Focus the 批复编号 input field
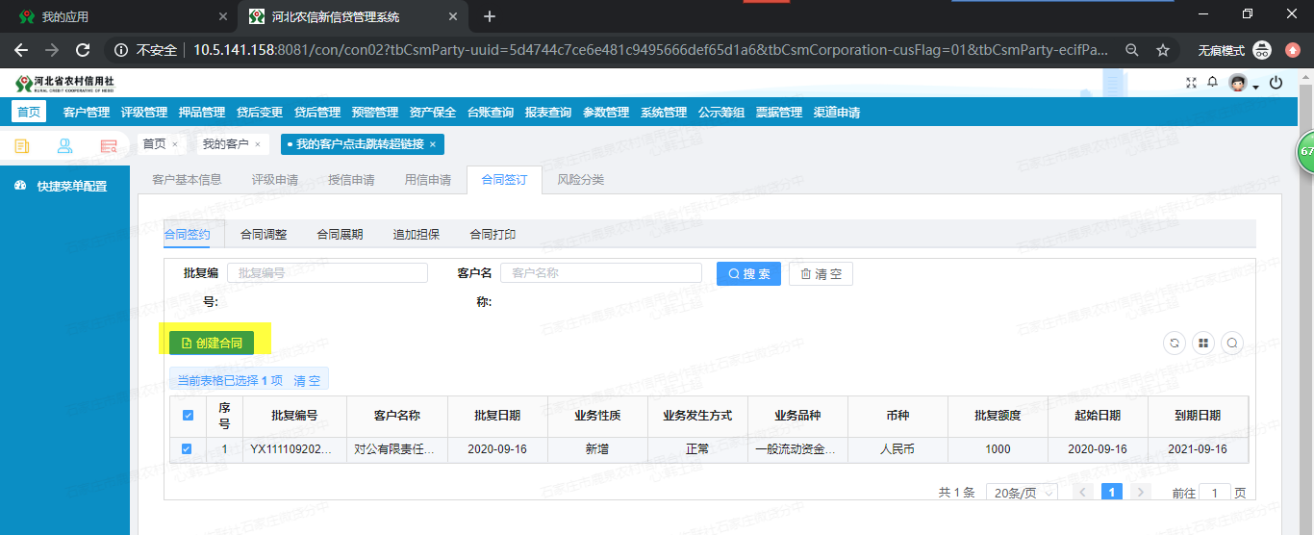Image resolution: width=1314 pixels, height=535 pixels. click(327, 273)
